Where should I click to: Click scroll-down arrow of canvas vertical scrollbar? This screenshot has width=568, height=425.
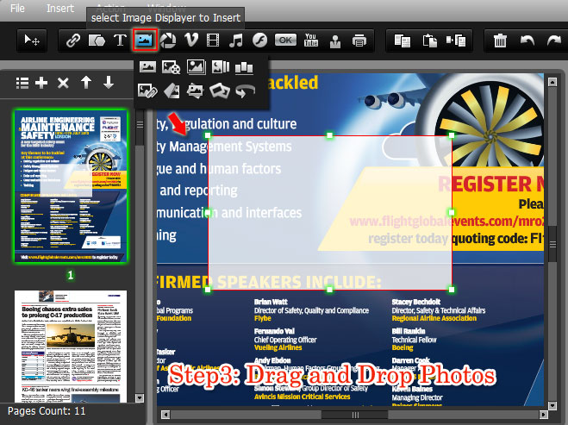(552, 405)
